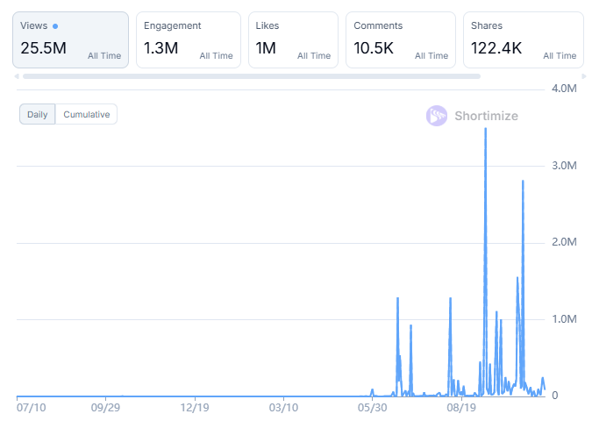Image resolution: width=592 pixels, height=421 pixels.
Task: Click All Time label in Shares card
Action: pyautogui.click(x=560, y=56)
